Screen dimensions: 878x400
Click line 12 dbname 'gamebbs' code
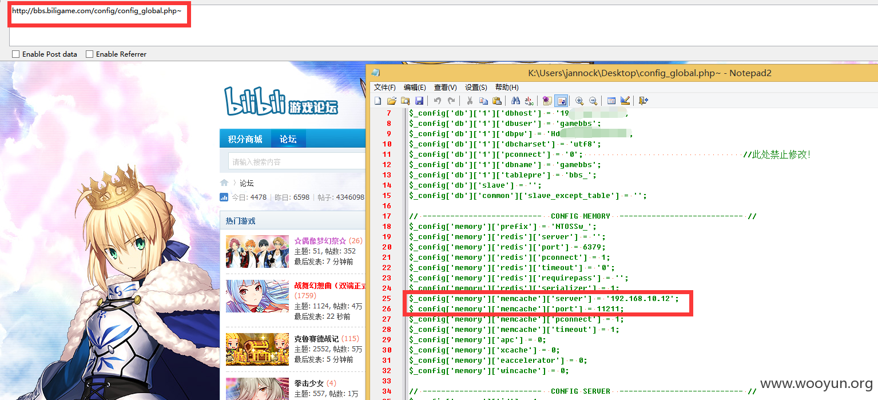click(506, 165)
